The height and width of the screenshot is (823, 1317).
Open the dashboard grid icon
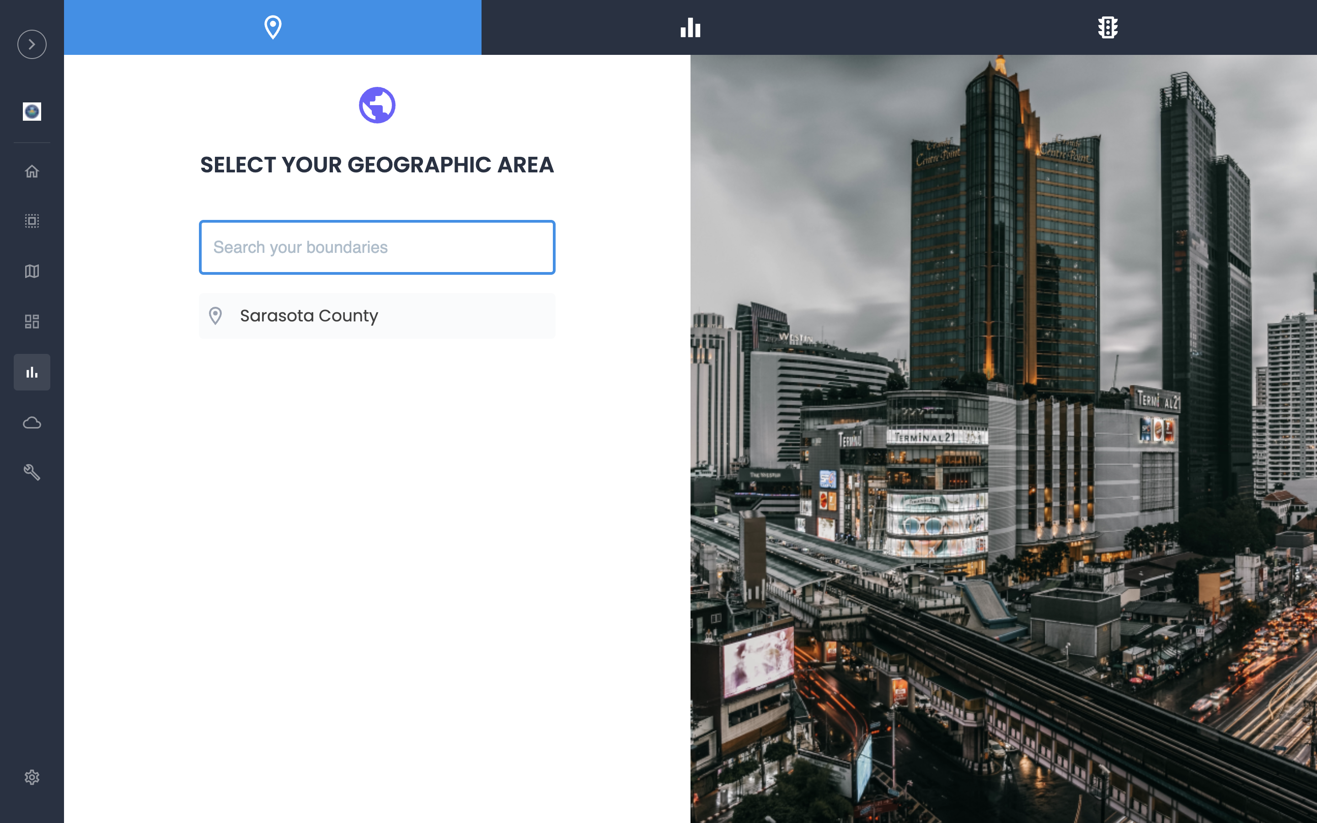[x=32, y=321]
